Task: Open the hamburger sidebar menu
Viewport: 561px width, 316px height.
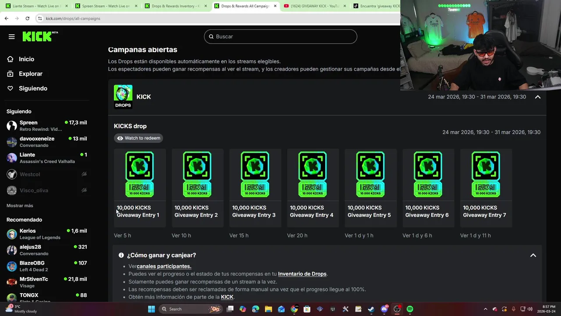Action: click(x=11, y=36)
